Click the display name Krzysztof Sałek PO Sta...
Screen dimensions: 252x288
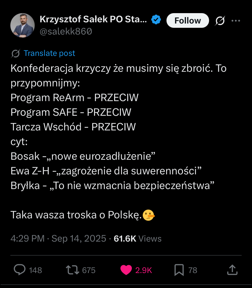[x=93, y=20]
